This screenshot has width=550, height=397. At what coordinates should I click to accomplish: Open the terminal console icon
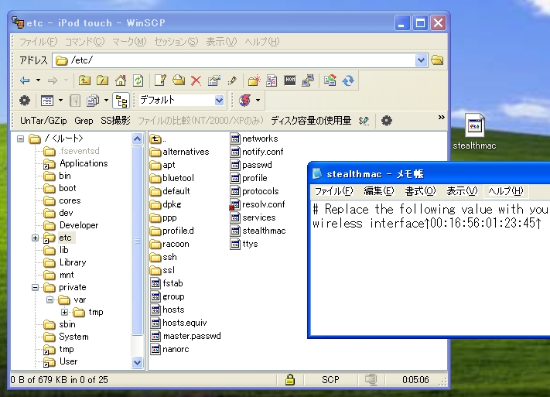pos(290,80)
